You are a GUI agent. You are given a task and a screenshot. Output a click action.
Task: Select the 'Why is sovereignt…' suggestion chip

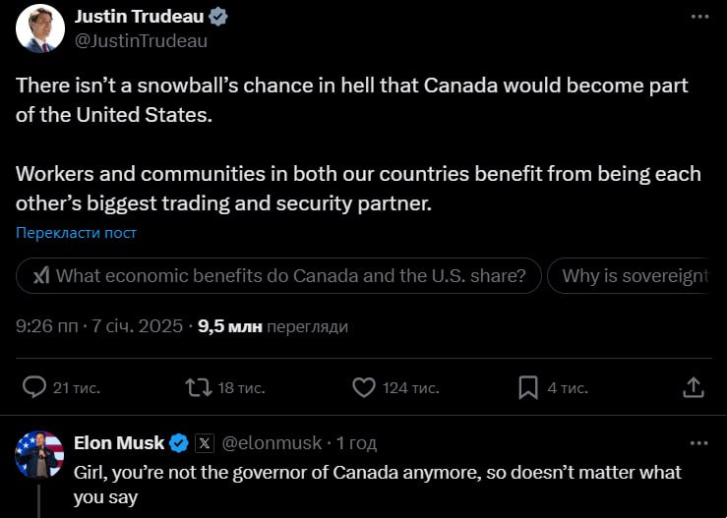click(635, 276)
